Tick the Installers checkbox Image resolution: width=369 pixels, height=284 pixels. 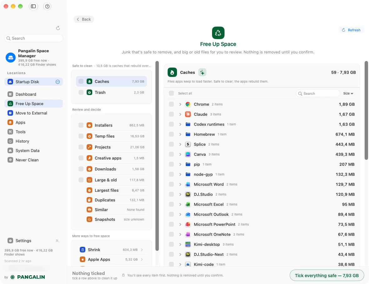[x=81, y=125]
